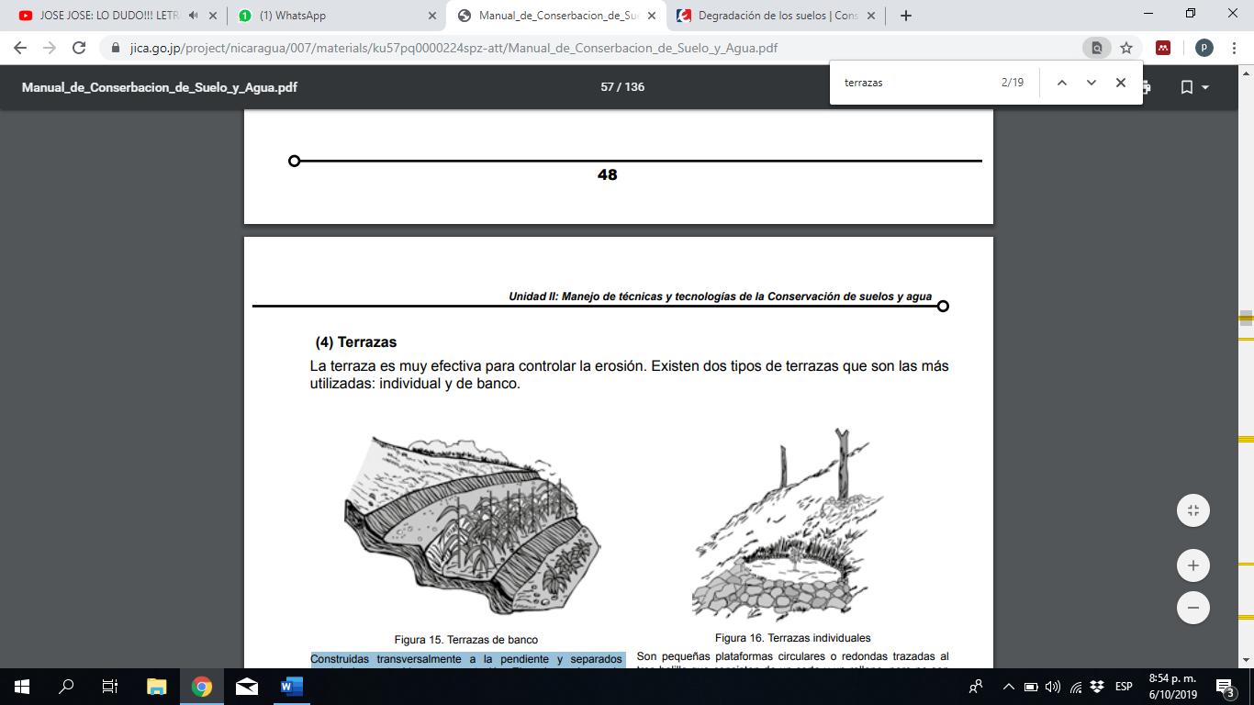
Task: Fit PDF to page button
Action: (x=1193, y=510)
